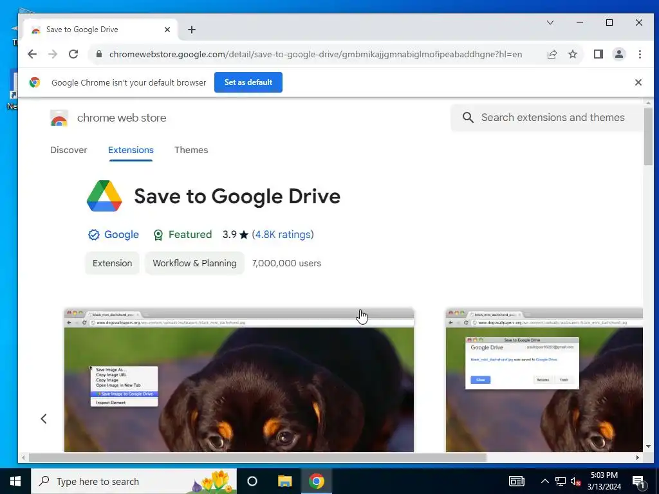Click the Type here to search box
This screenshot has width=659, height=494.
(x=134, y=481)
